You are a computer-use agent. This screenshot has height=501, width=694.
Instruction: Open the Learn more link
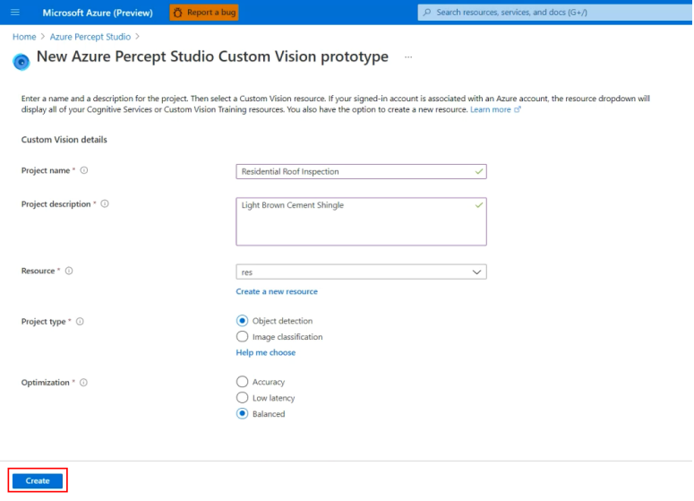[x=495, y=109]
